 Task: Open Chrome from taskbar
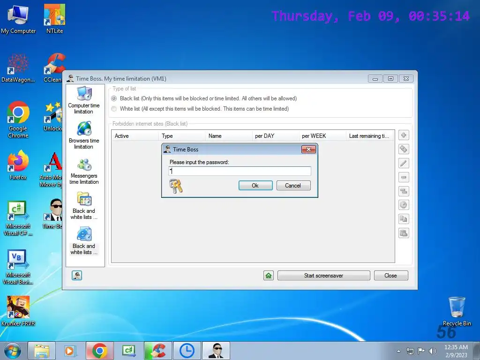point(99,351)
